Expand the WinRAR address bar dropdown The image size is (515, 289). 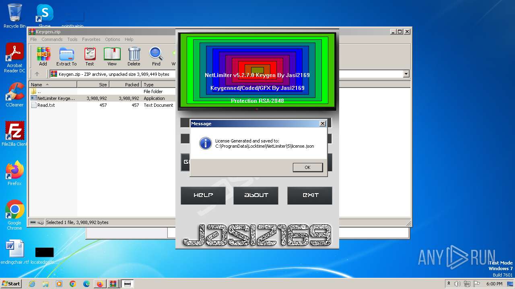406,74
